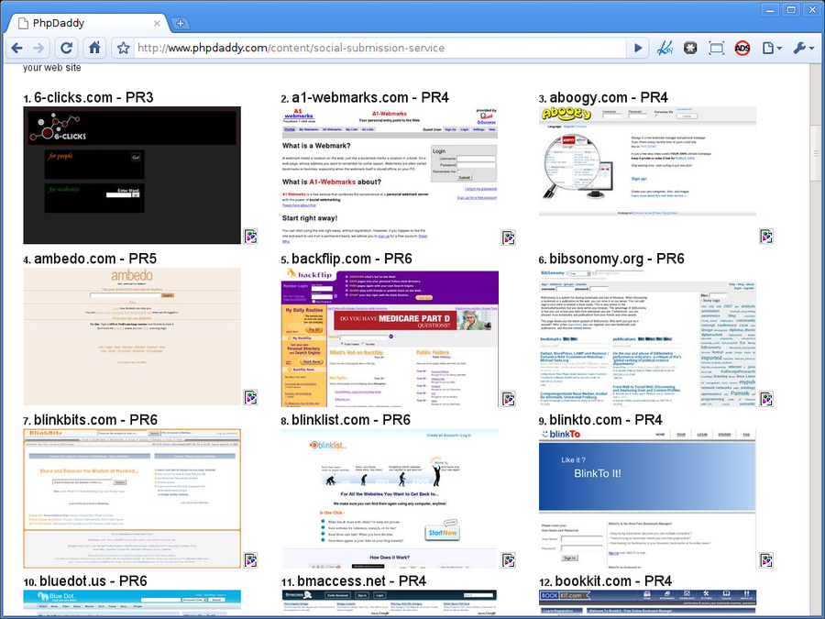Click the heading 'blinkbits.com - PR6'
Image resolution: width=825 pixels, height=619 pixels.
(x=95, y=419)
